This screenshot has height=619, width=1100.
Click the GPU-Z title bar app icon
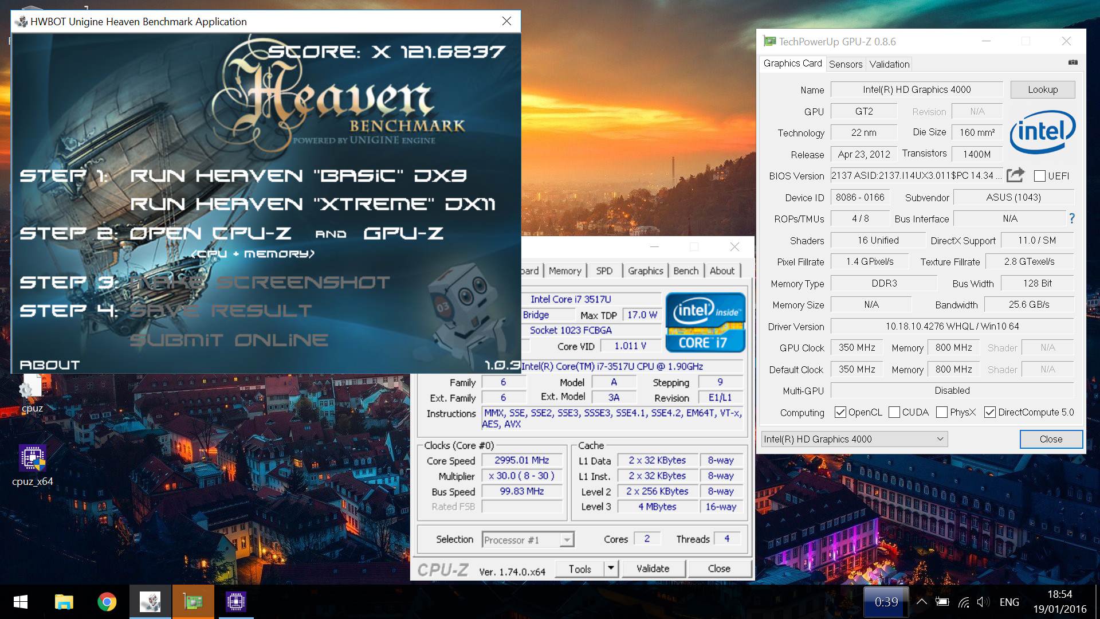[x=769, y=41]
